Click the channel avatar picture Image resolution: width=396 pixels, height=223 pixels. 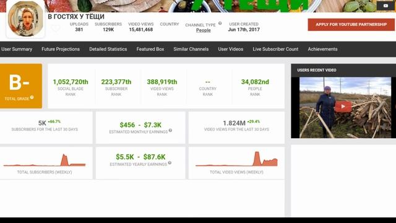(25, 19)
